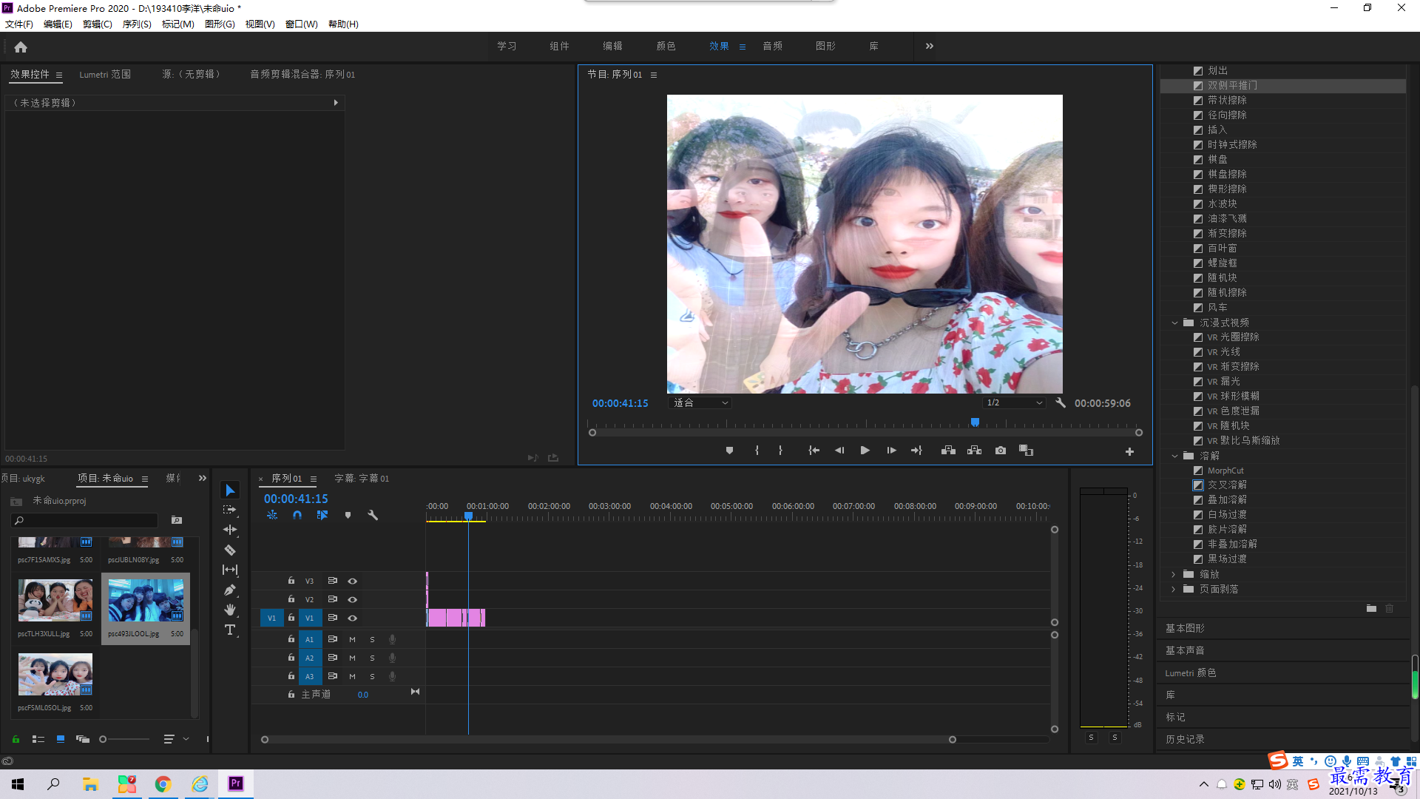Select the Type tool

click(x=230, y=630)
